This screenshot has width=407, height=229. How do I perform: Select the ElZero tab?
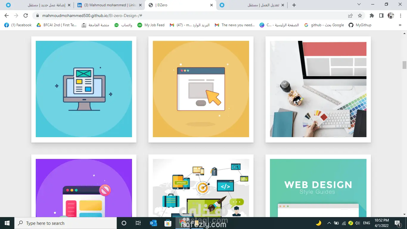click(x=181, y=5)
